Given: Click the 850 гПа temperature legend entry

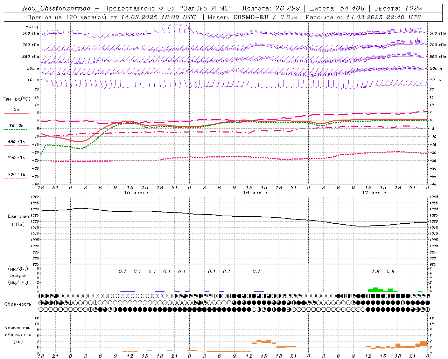Looking at the screenshot, I should pyautogui.click(x=16, y=142).
